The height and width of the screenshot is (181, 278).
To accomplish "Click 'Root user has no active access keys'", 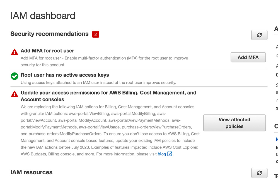I will tap(65, 75).
